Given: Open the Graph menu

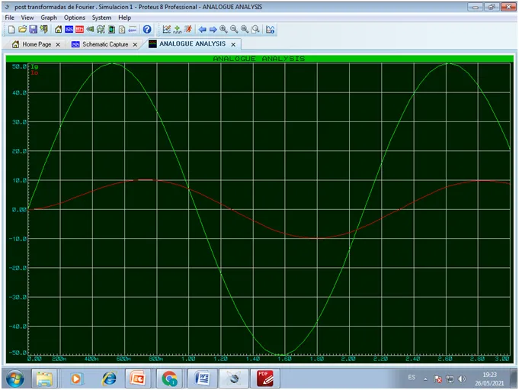Looking at the screenshot, I should pyautogui.click(x=49, y=18).
